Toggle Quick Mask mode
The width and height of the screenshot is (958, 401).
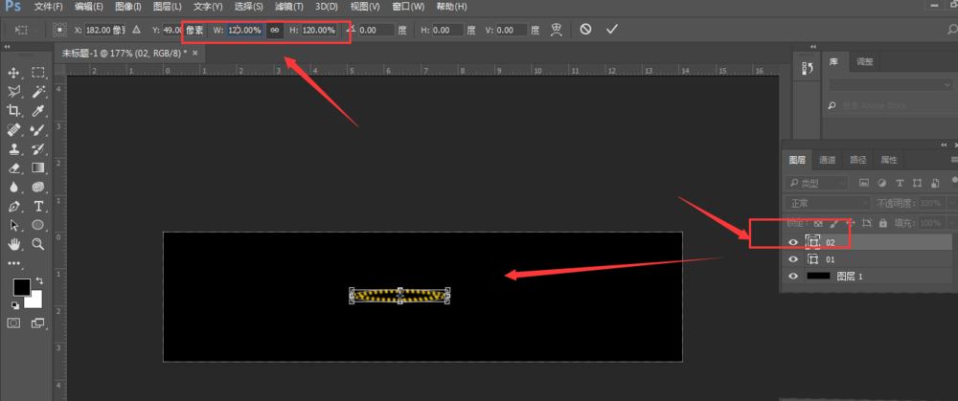(x=13, y=323)
